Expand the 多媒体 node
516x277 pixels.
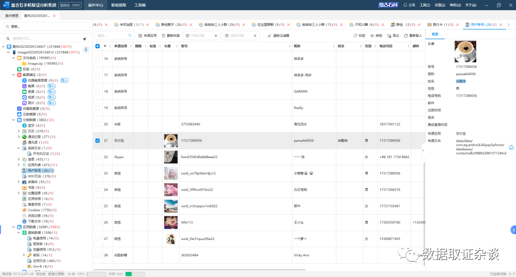pos(19,182)
